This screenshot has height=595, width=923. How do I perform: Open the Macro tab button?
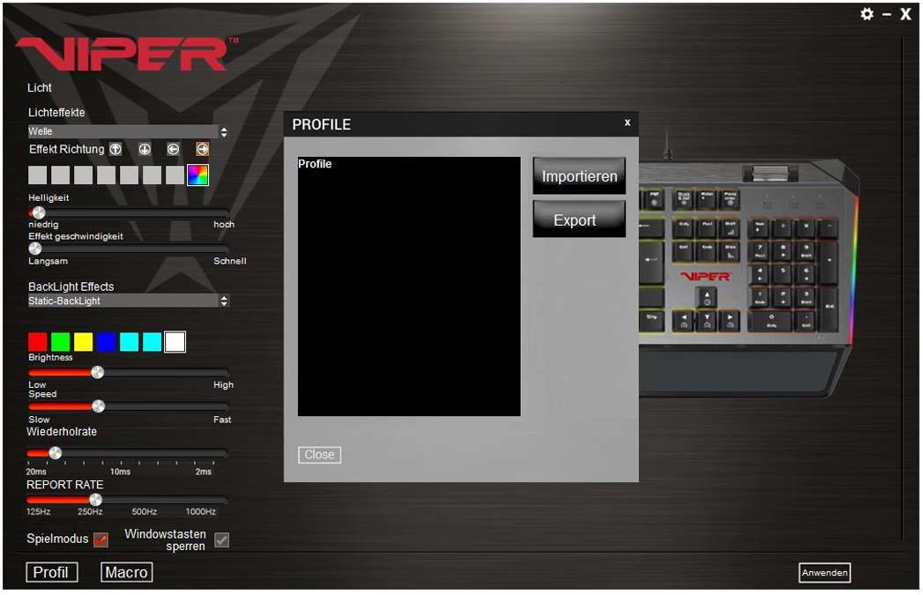[127, 572]
